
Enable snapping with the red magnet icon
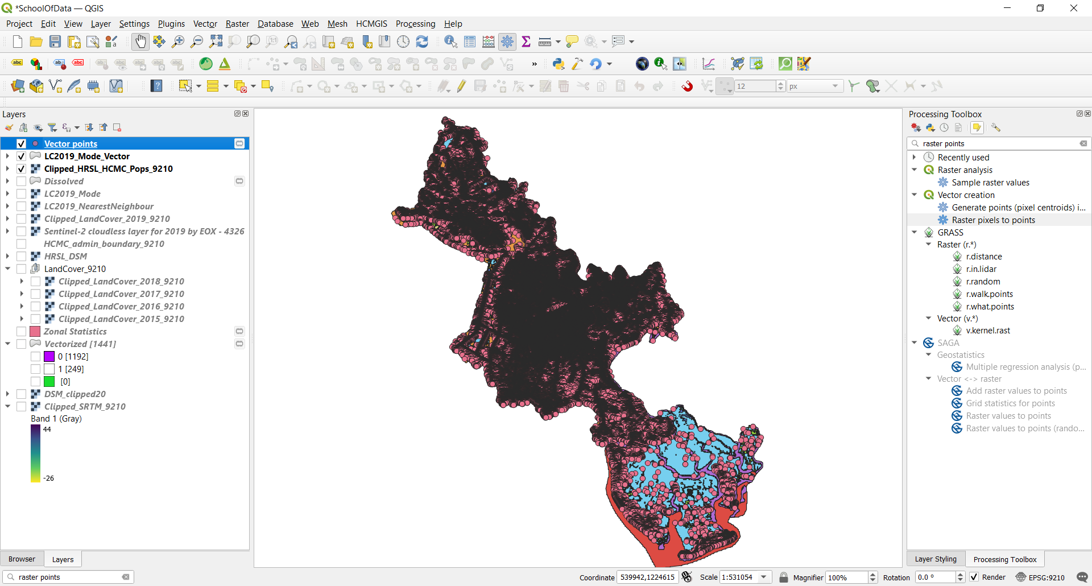pos(687,86)
